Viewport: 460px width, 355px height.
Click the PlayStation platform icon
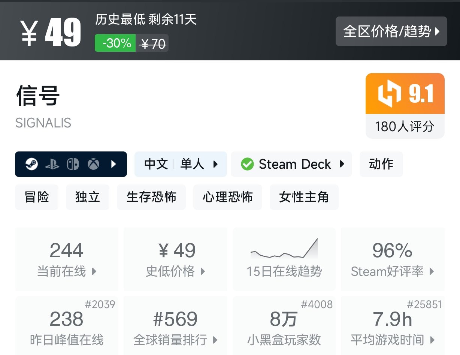pyautogui.click(x=52, y=164)
